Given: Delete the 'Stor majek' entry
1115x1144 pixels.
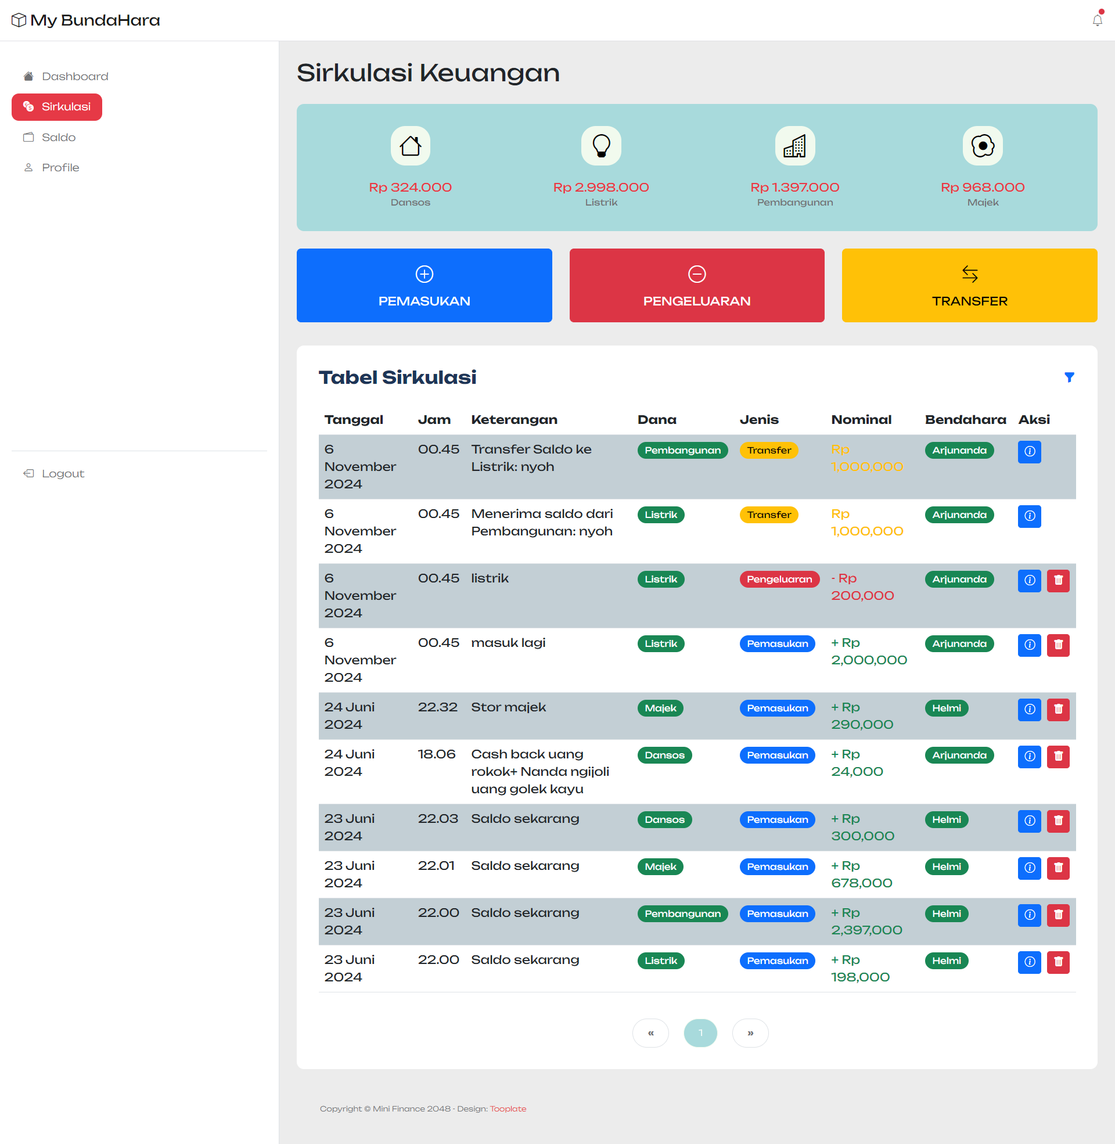Looking at the screenshot, I should [1058, 710].
